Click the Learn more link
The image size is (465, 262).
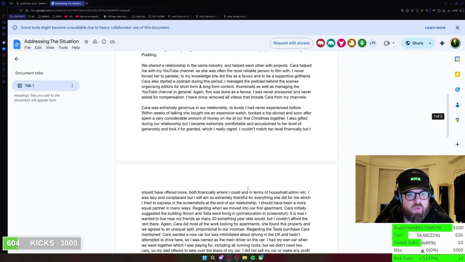coord(435,28)
